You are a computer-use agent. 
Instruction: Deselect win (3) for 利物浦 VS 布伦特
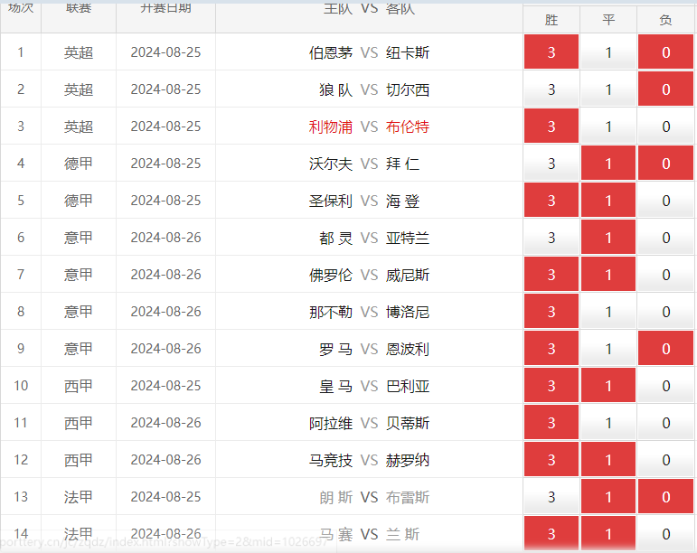(x=551, y=127)
